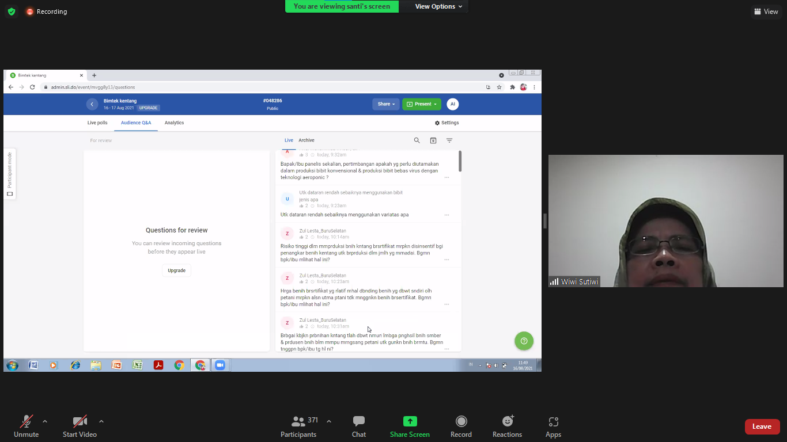Open the Share dropdown in Slido
787x442 pixels.
point(385,104)
